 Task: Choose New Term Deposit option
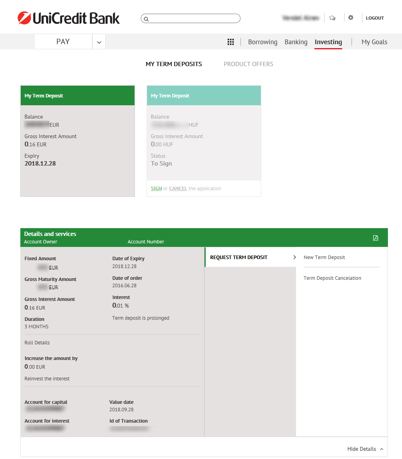coord(324,257)
